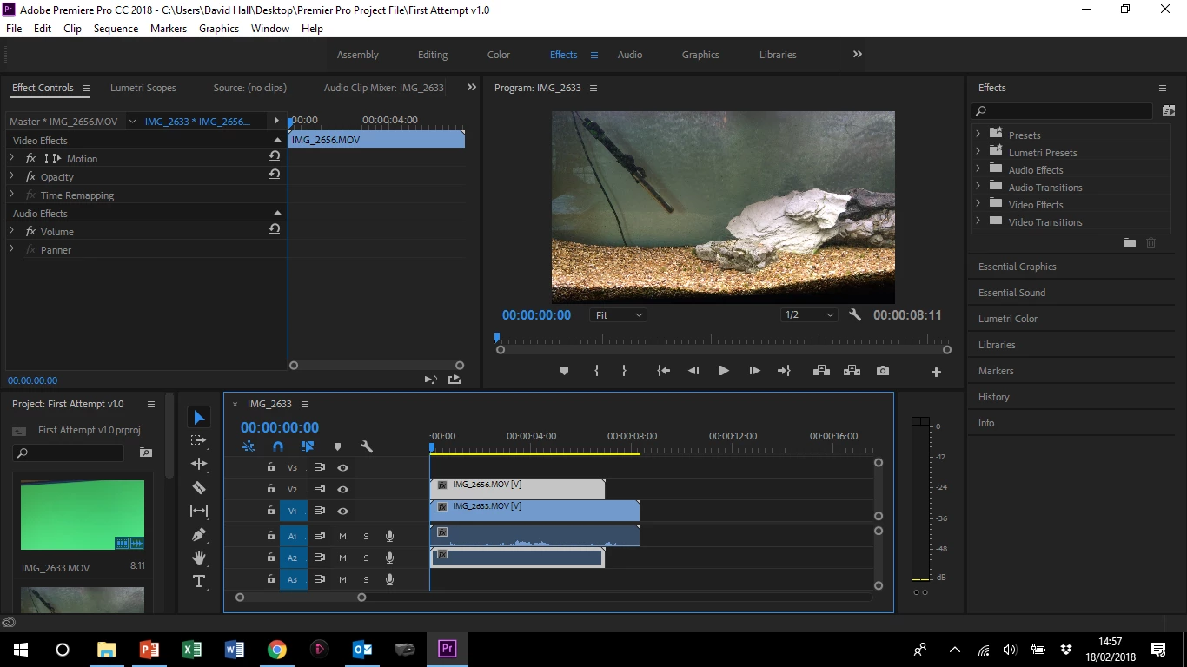Open the Lumetri Color panel
This screenshot has width=1187, height=667.
(x=1008, y=319)
